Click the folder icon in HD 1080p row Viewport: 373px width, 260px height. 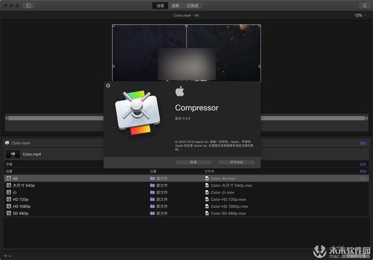point(153,206)
